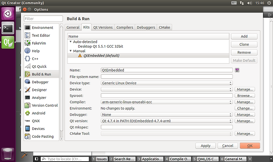Open network indicator in top bar
The height and width of the screenshot is (162, 273).
point(242,3)
